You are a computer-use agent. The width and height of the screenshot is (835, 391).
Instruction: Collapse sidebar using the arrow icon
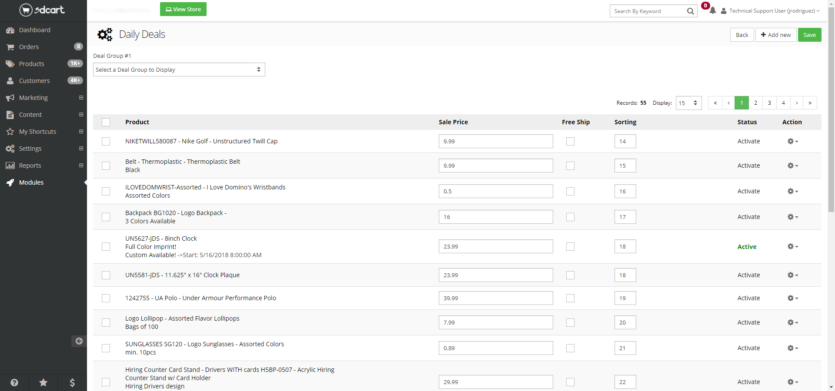coord(79,341)
